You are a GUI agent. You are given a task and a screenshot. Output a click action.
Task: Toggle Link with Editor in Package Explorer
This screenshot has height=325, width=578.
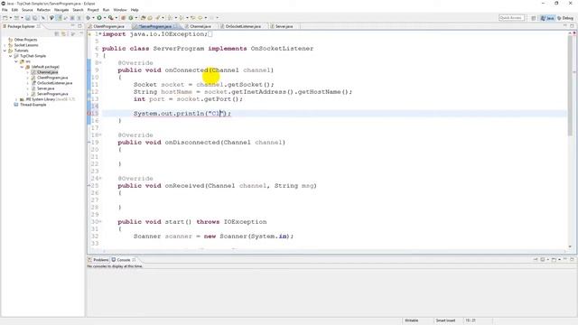pos(64,33)
